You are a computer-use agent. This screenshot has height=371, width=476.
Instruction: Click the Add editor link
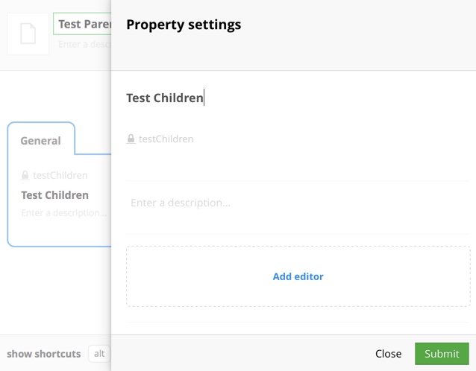[x=298, y=276]
